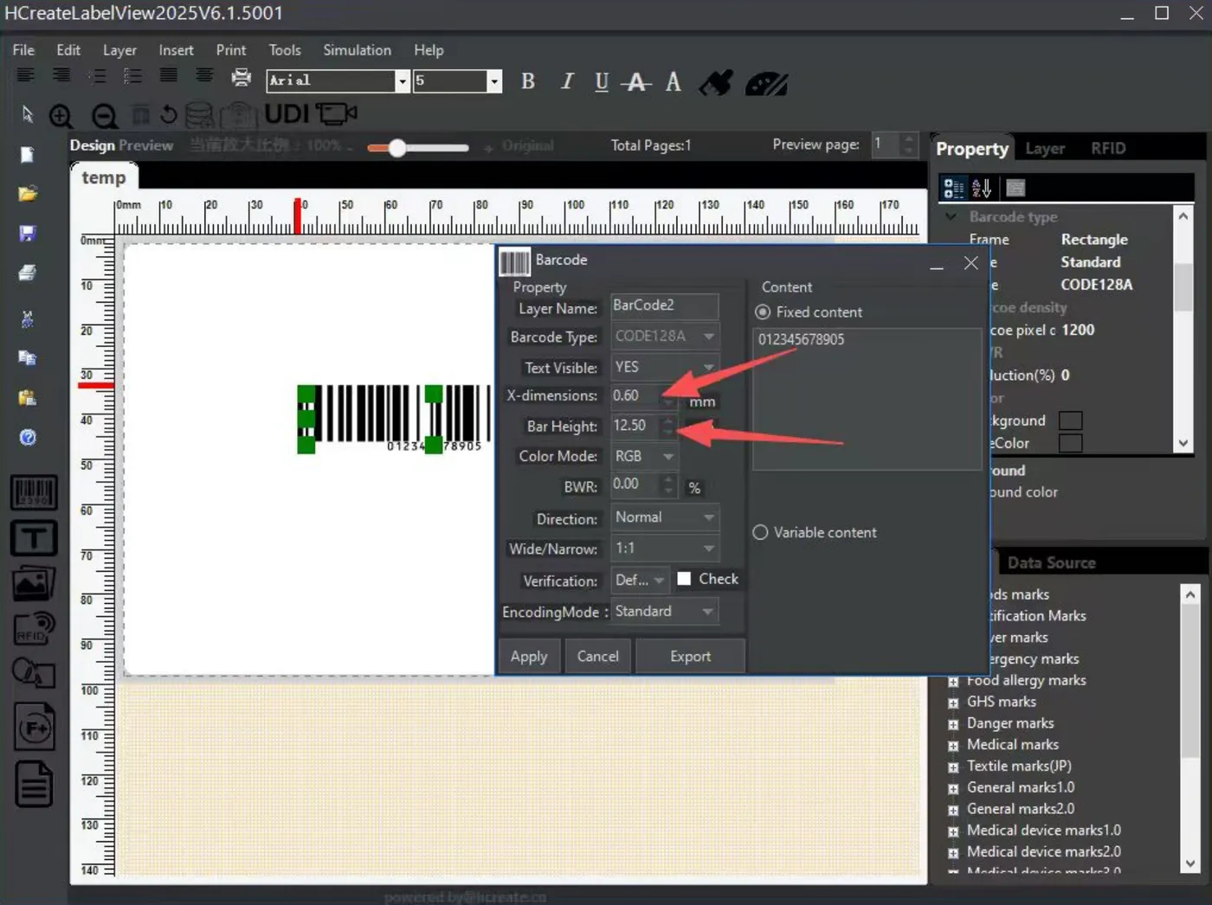Click the UDI toolbar icon
Screen dimensions: 1212x905
[x=287, y=114]
